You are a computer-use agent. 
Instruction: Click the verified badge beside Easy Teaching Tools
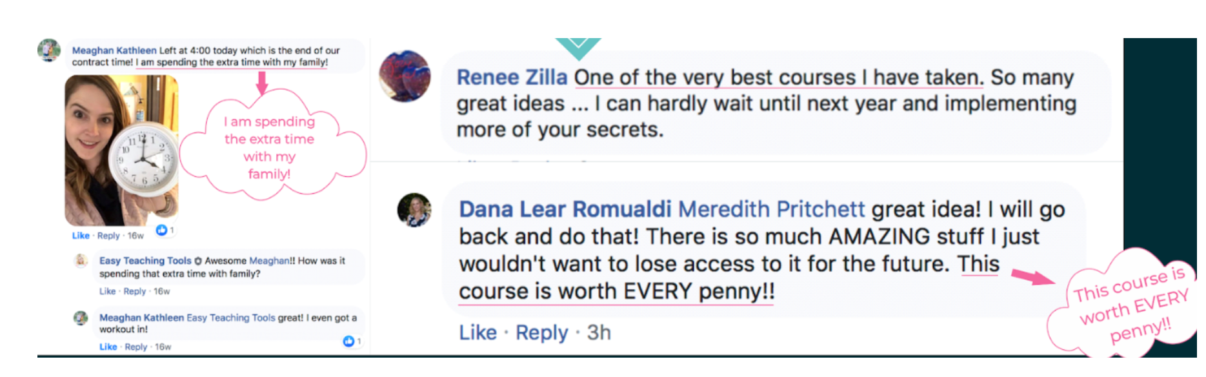[198, 261]
